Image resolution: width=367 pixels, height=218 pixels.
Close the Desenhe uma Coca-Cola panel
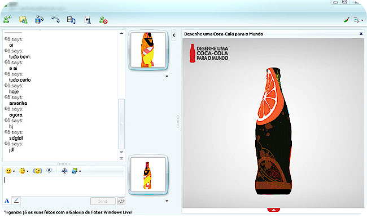[361, 34]
